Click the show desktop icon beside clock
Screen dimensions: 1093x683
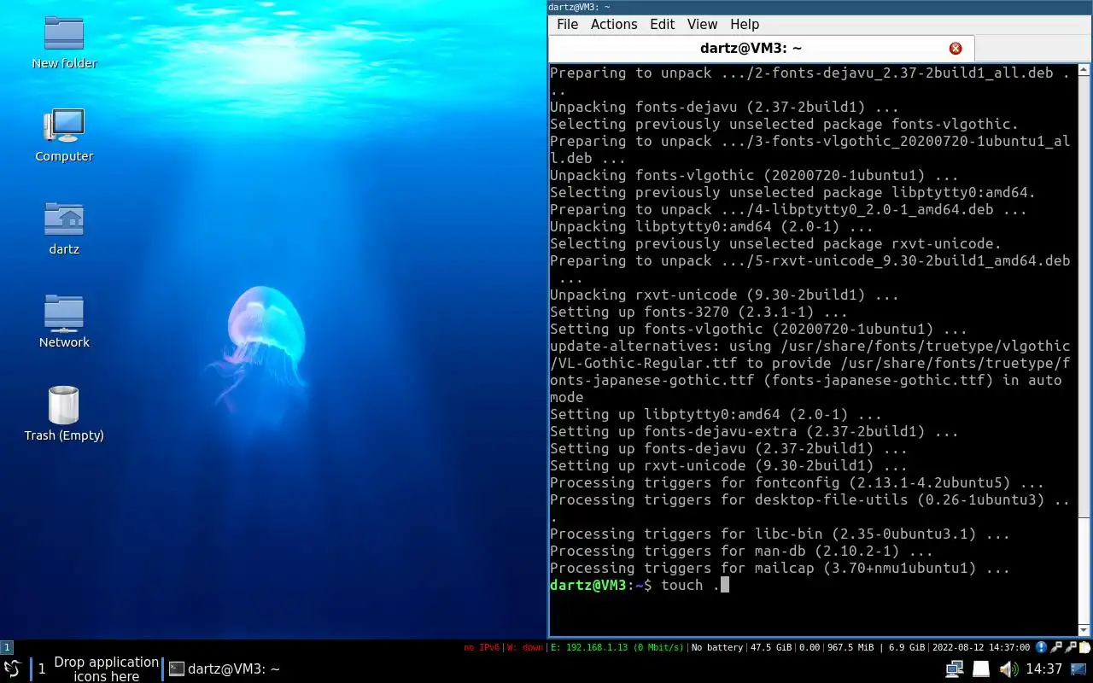point(1078,669)
